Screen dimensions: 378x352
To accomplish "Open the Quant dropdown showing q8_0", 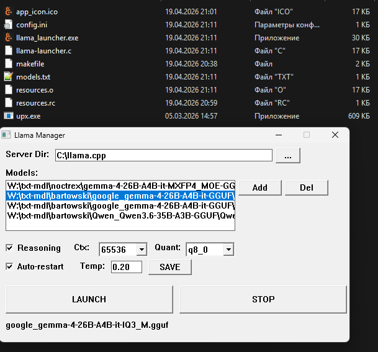I will (x=228, y=250).
